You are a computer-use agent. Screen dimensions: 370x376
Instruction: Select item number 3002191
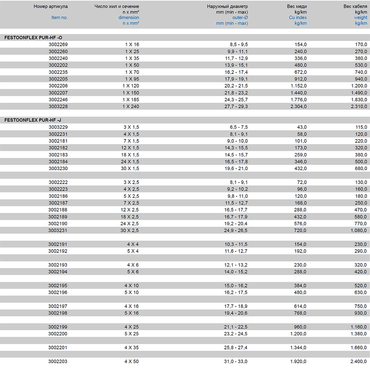pyautogui.click(x=58, y=244)
